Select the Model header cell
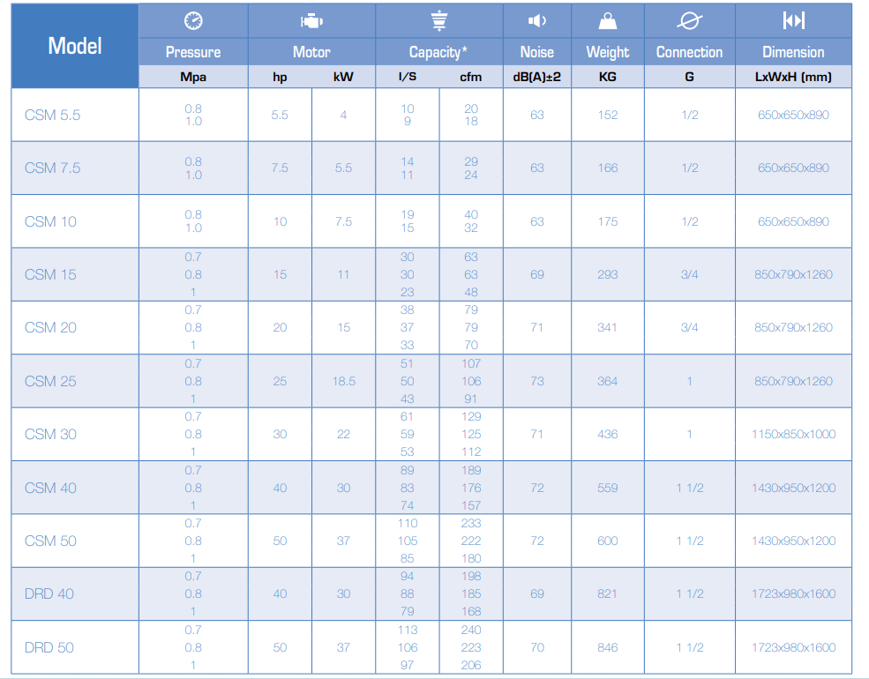 pyautogui.click(x=75, y=46)
